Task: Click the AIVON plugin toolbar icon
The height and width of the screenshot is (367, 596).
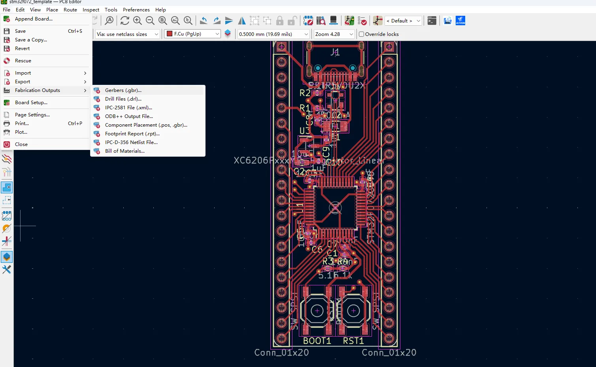Action: click(x=460, y=21)
